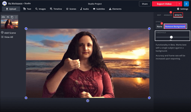Open the Subtitles tool
The height and width of the screenshot is (112, 191).
click(99, 9)
